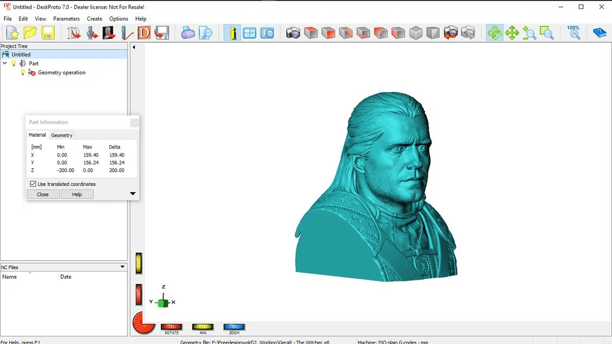Click the yellow vertical thumbwheel
Image resolution: width=612 pixels, height=344 pixels.
click(x=139, y=263)
